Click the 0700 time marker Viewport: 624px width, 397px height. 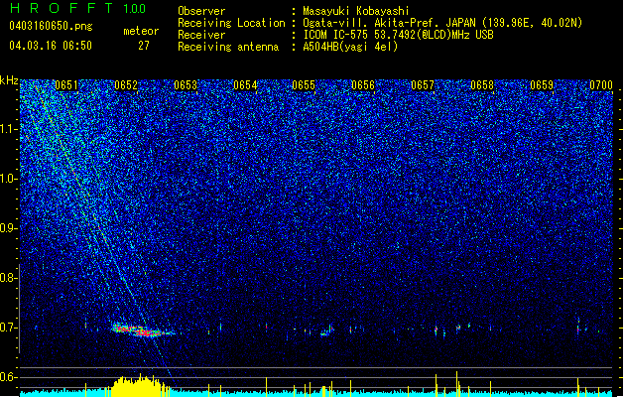pos(601,85)
